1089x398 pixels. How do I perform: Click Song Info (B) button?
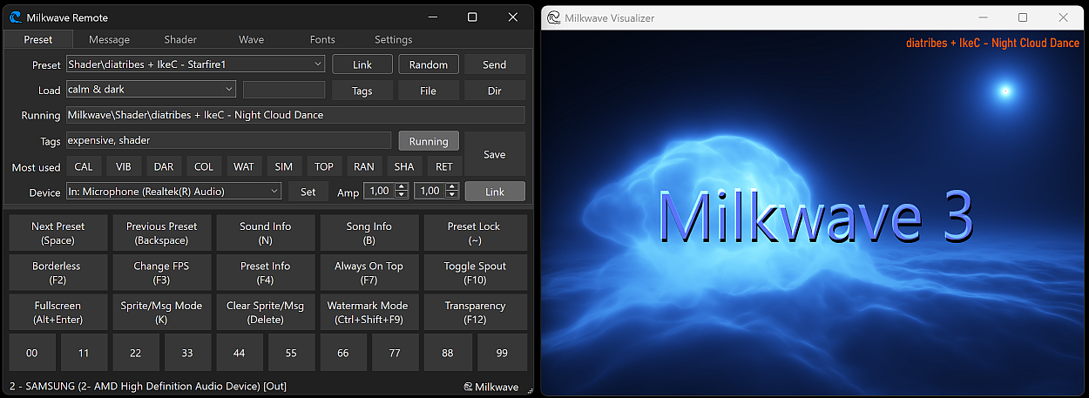coord(369,233)
